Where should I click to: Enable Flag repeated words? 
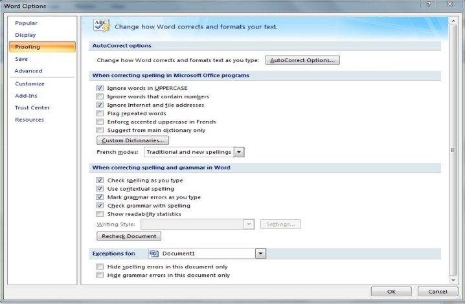100,113
